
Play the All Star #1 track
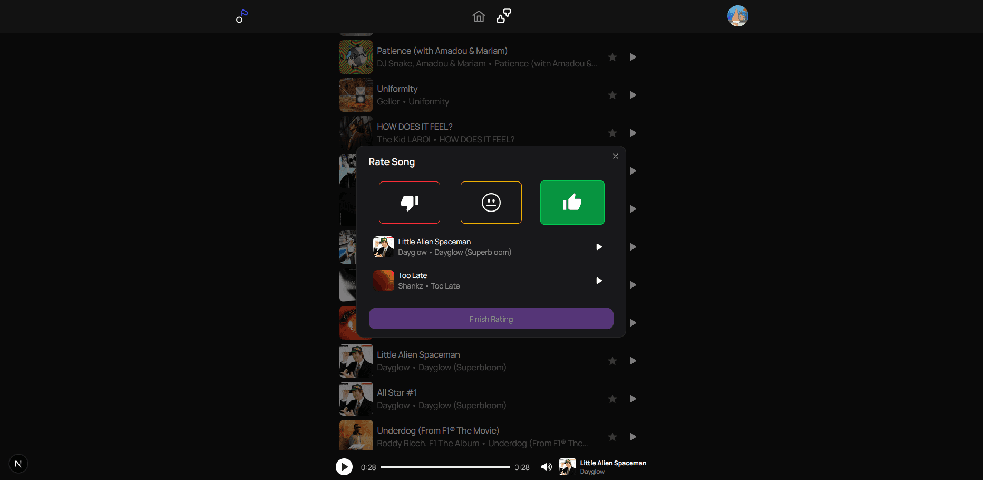tap(633, 399)
